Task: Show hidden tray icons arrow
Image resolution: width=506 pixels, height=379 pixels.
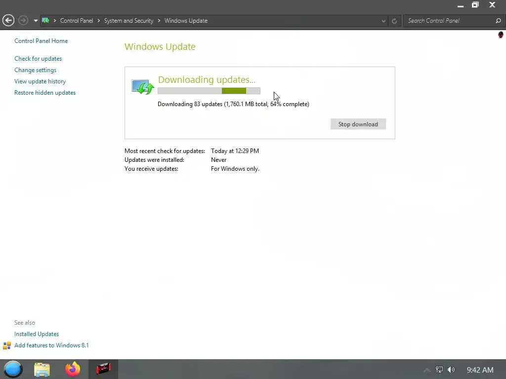Action: point(427,370)
